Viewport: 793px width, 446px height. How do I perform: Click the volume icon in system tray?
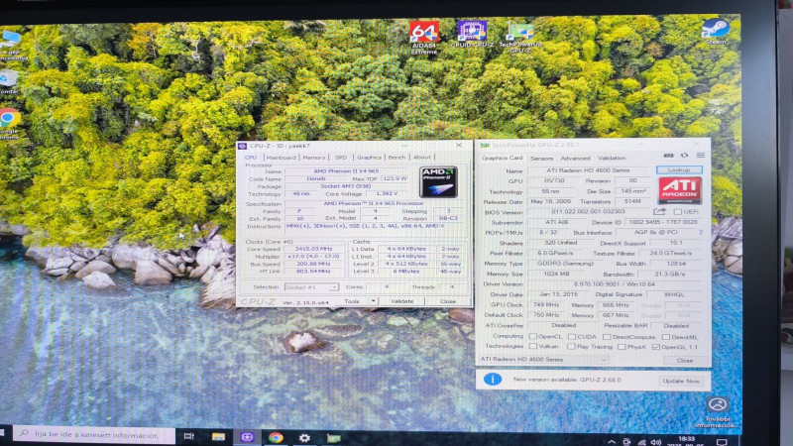[656, 442]
